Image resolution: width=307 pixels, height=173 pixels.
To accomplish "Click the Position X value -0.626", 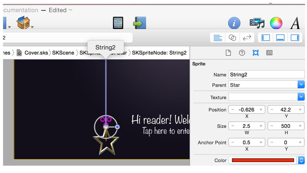I will coord(246,110).
